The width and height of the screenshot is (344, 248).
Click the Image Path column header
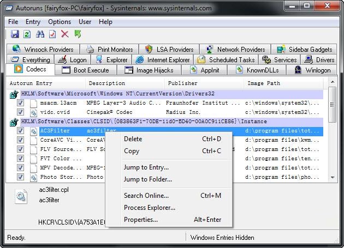(x=264, y=83)
